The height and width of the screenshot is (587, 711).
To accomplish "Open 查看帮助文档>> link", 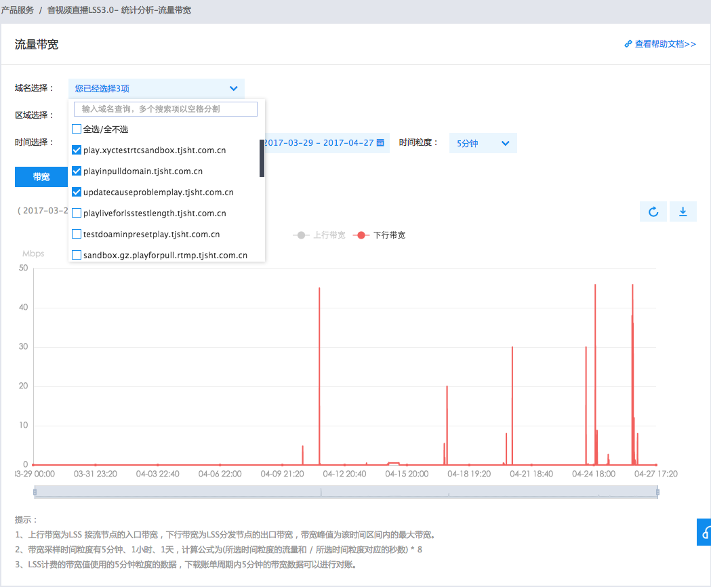I will (x=665, y=44).
